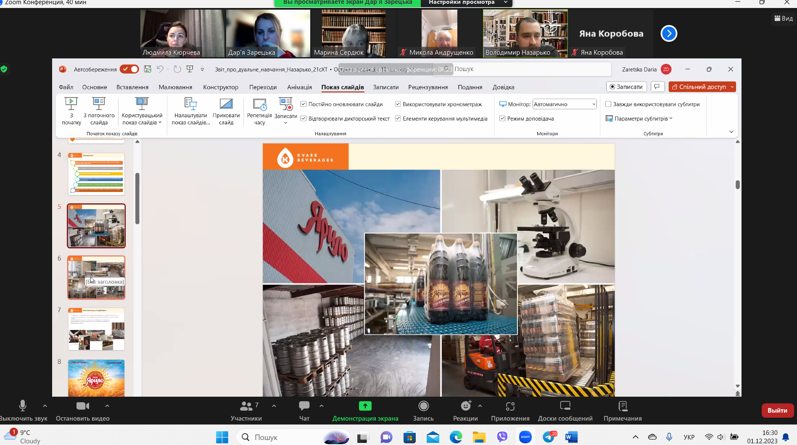Open Zoom Chat panel
797x445 pixels.
click(304, 410)
